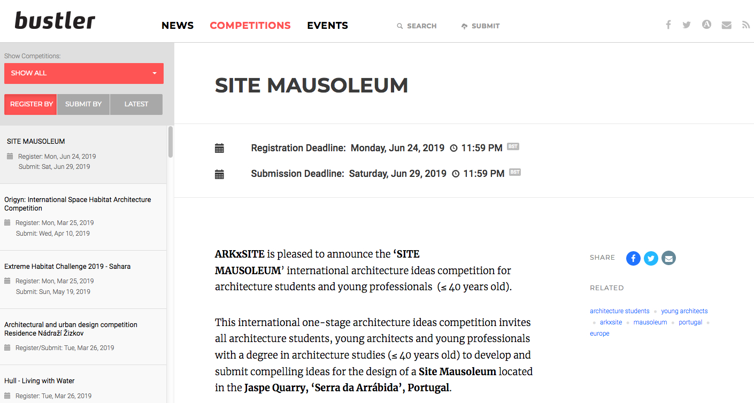Click the Facebook icon in the header

click(x=668, y=25)
